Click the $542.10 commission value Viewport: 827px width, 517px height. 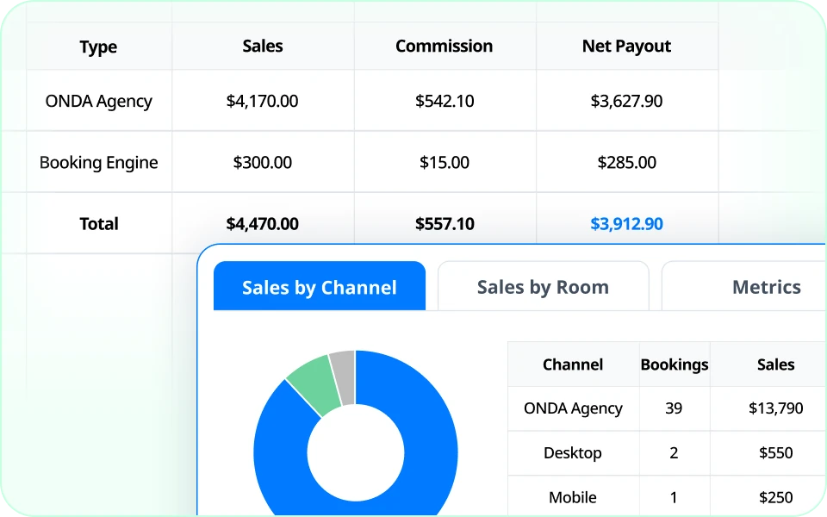coord(445,101)
